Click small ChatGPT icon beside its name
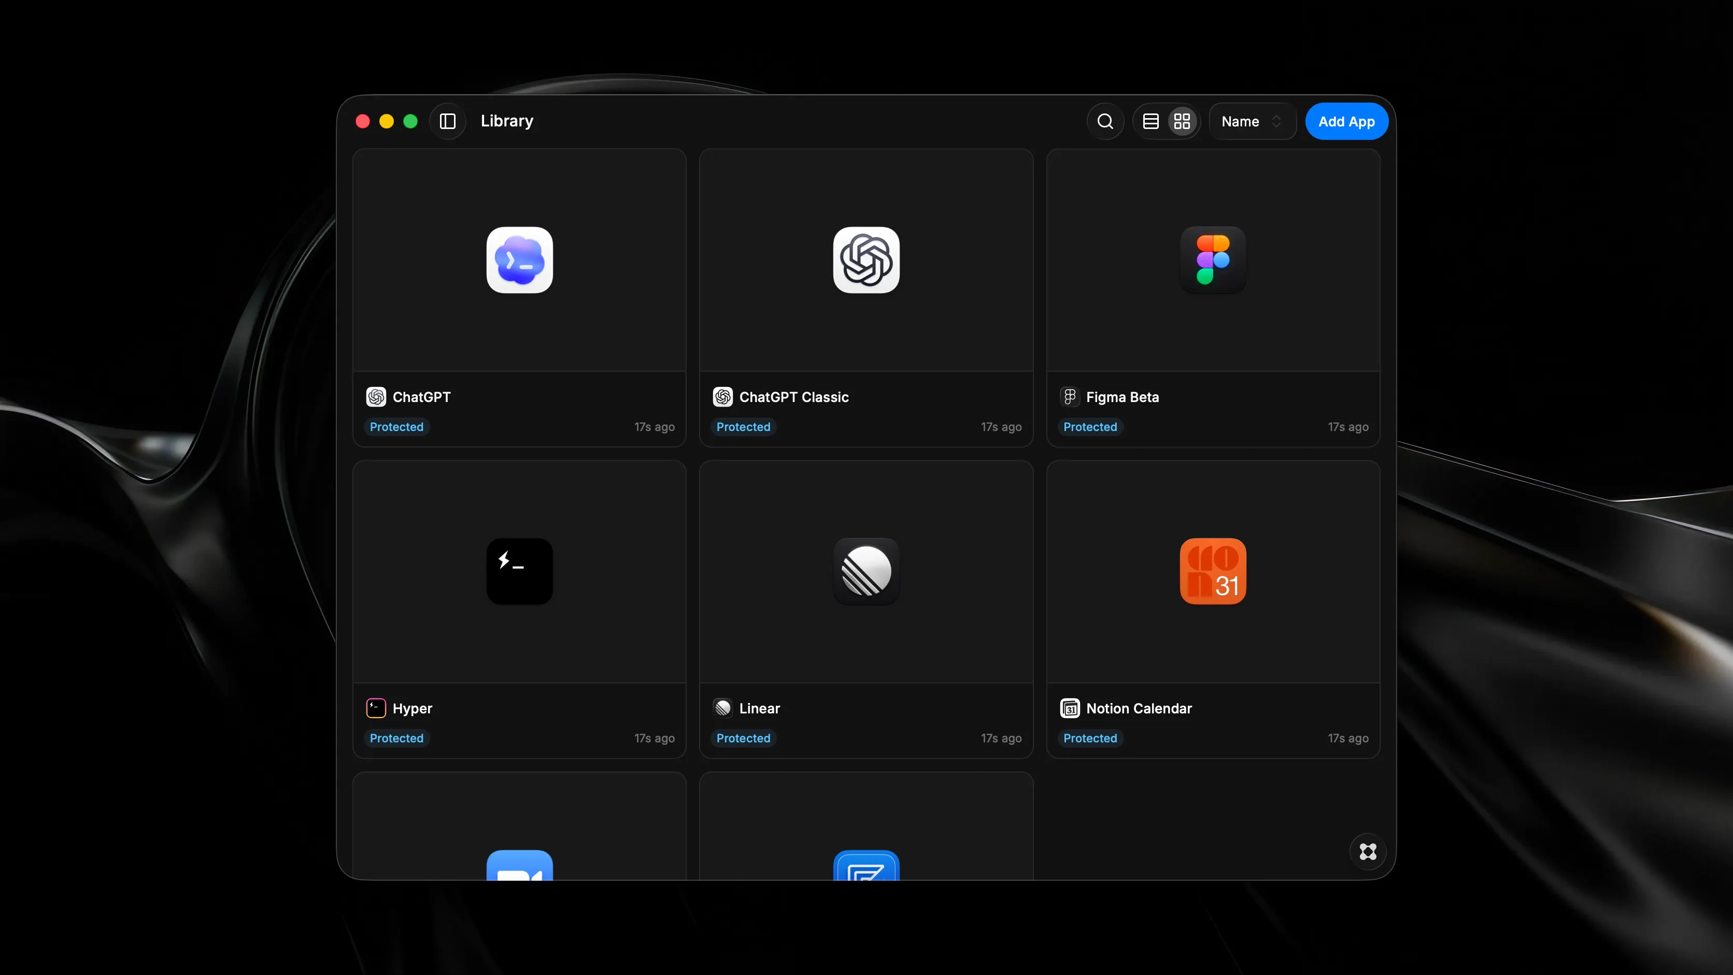 [376, 397]
